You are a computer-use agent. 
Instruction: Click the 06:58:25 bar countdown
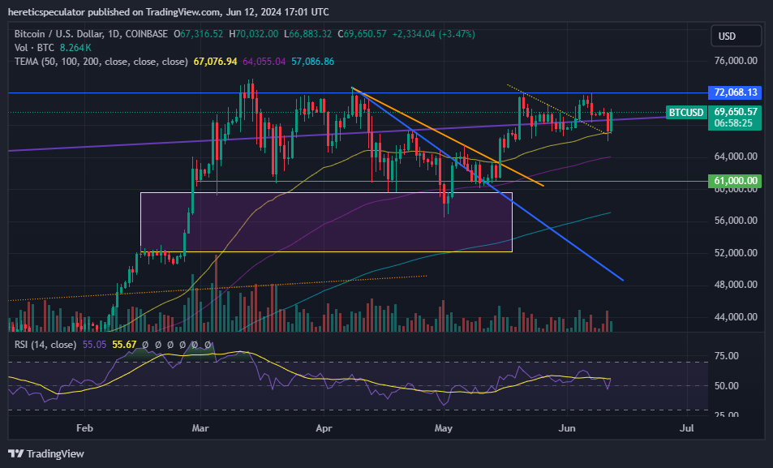[733, 123]
